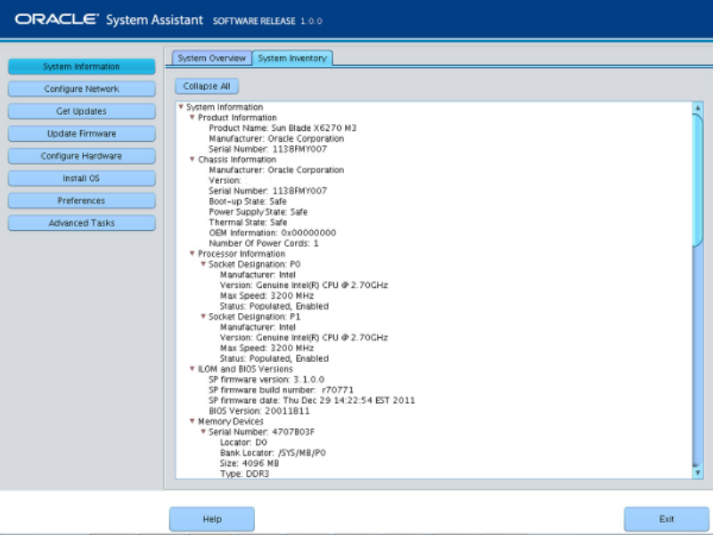This screenshot has height=535, width=713.
Task: Click the scrollbar down arrow
Action: point(698,473)
